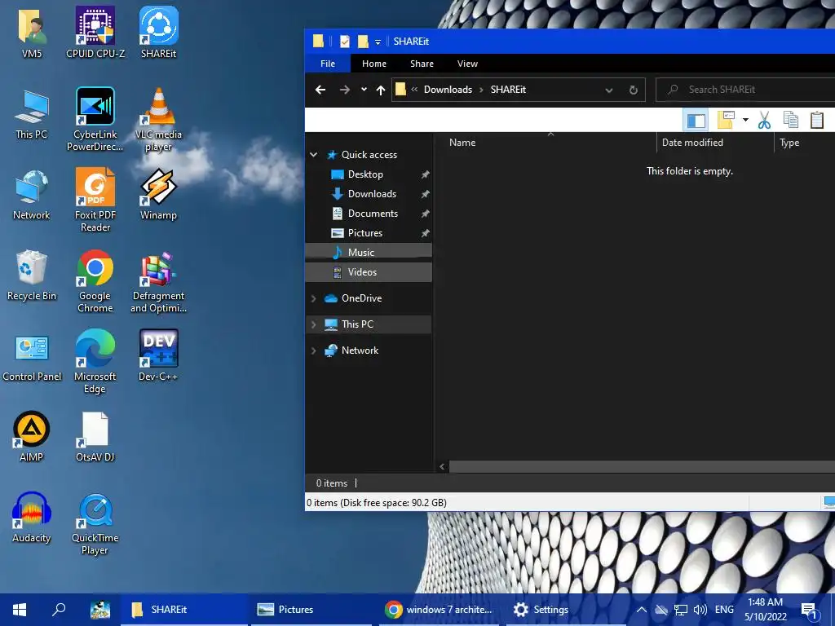
Task: Click the Cut scissors icon in Explorer
Action: (764, 121)
